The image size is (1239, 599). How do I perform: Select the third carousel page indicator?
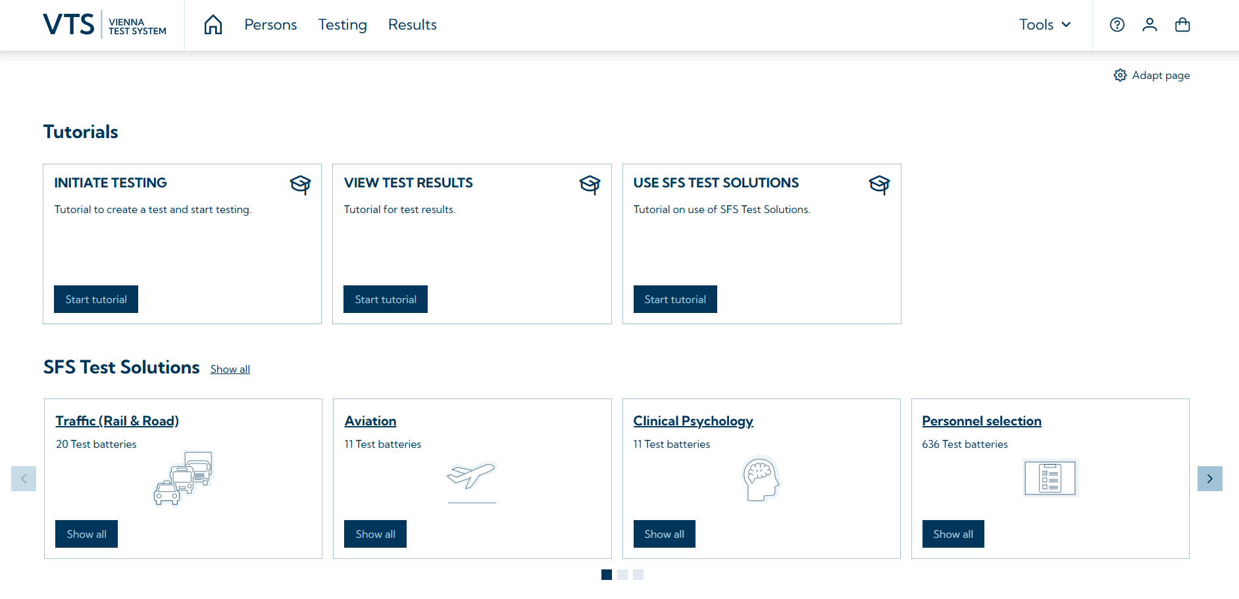tap(638, 575)
